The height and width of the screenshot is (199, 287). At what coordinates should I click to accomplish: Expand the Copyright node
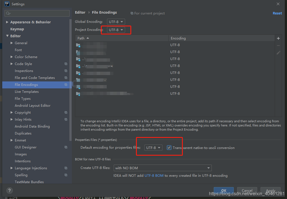click(11, 112)
